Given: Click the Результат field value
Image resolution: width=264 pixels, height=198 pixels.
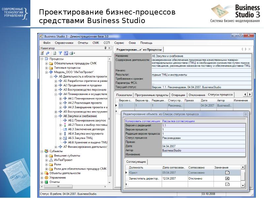Looking at the screenshot, I should (x=202, y=75).
